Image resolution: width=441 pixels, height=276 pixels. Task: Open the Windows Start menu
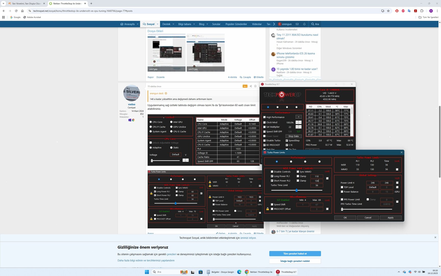coord(147,272)
